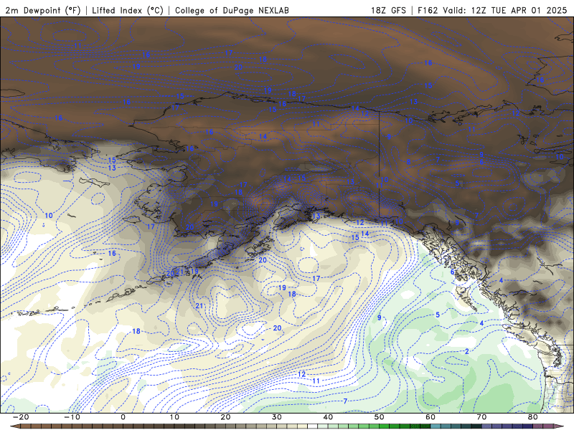The width and height of the screenshot is (574, 430).
Task: Click the 80 color scale label
Action: click(533, 417)
